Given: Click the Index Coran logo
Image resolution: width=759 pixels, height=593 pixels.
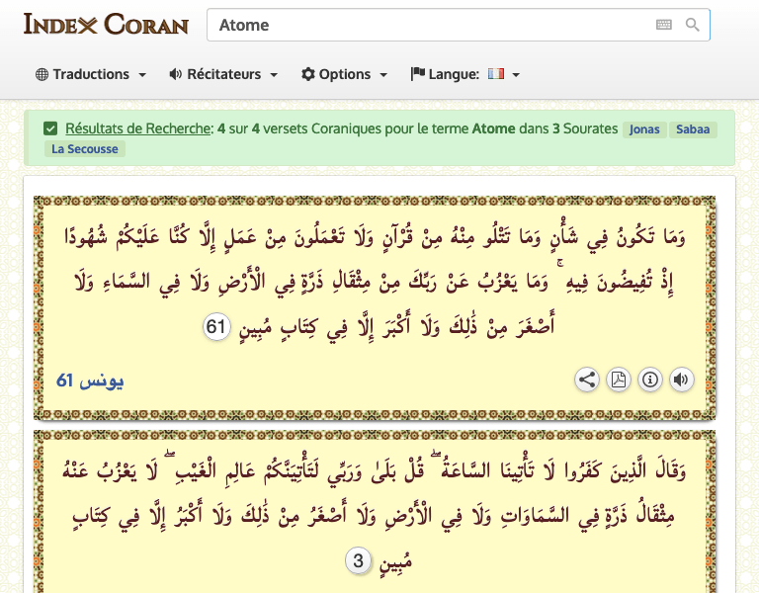Looking at the screenshot, I should tap(106, 24).
